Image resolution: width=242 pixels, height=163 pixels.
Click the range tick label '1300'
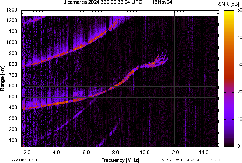[x=12, y=10]
